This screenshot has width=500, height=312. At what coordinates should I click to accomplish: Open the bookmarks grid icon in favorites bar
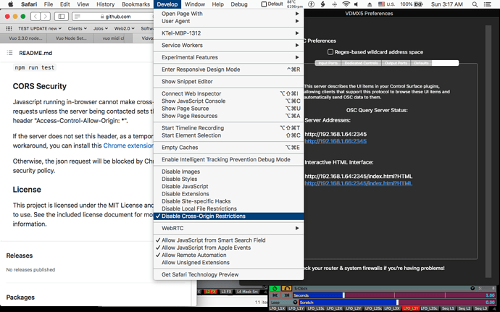click(x=9, y=28)
